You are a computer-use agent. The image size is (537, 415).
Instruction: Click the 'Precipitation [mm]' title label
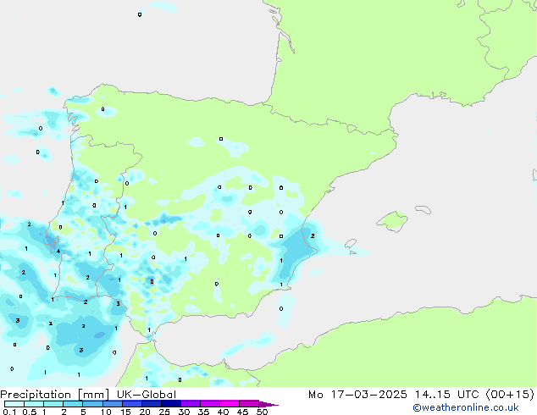[55, 395]
